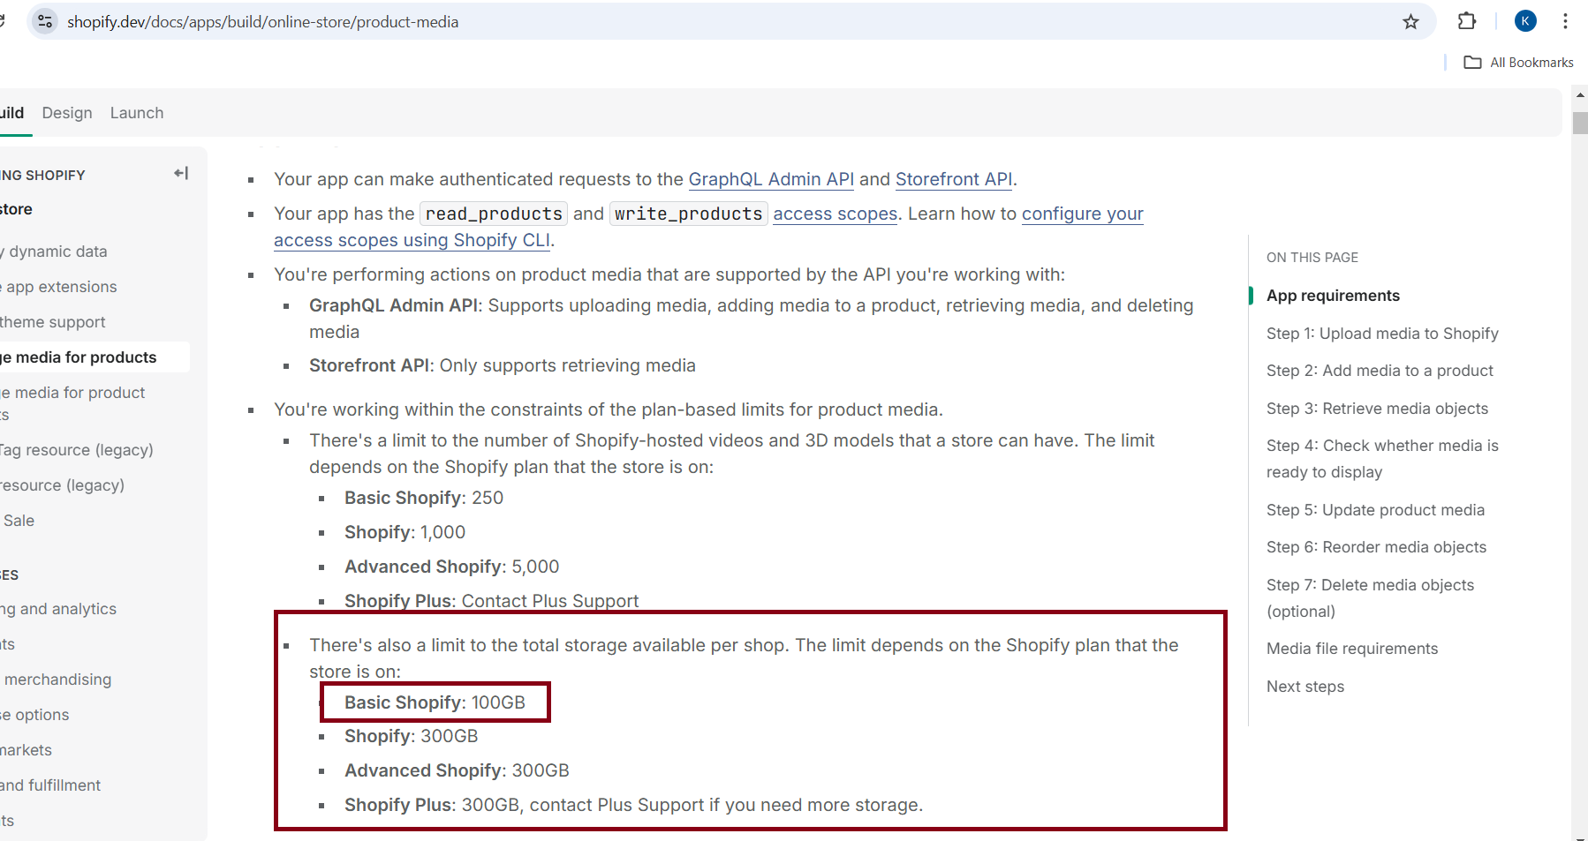This screenshot has height=841, width=1588.
Task: Click the 'Storefront API: Only supports retrieving media' text
Action: (502, 365)
